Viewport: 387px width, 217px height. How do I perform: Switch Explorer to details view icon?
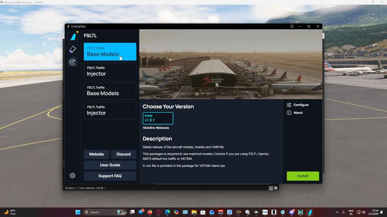pyautogui.click(x=271, y=188)
